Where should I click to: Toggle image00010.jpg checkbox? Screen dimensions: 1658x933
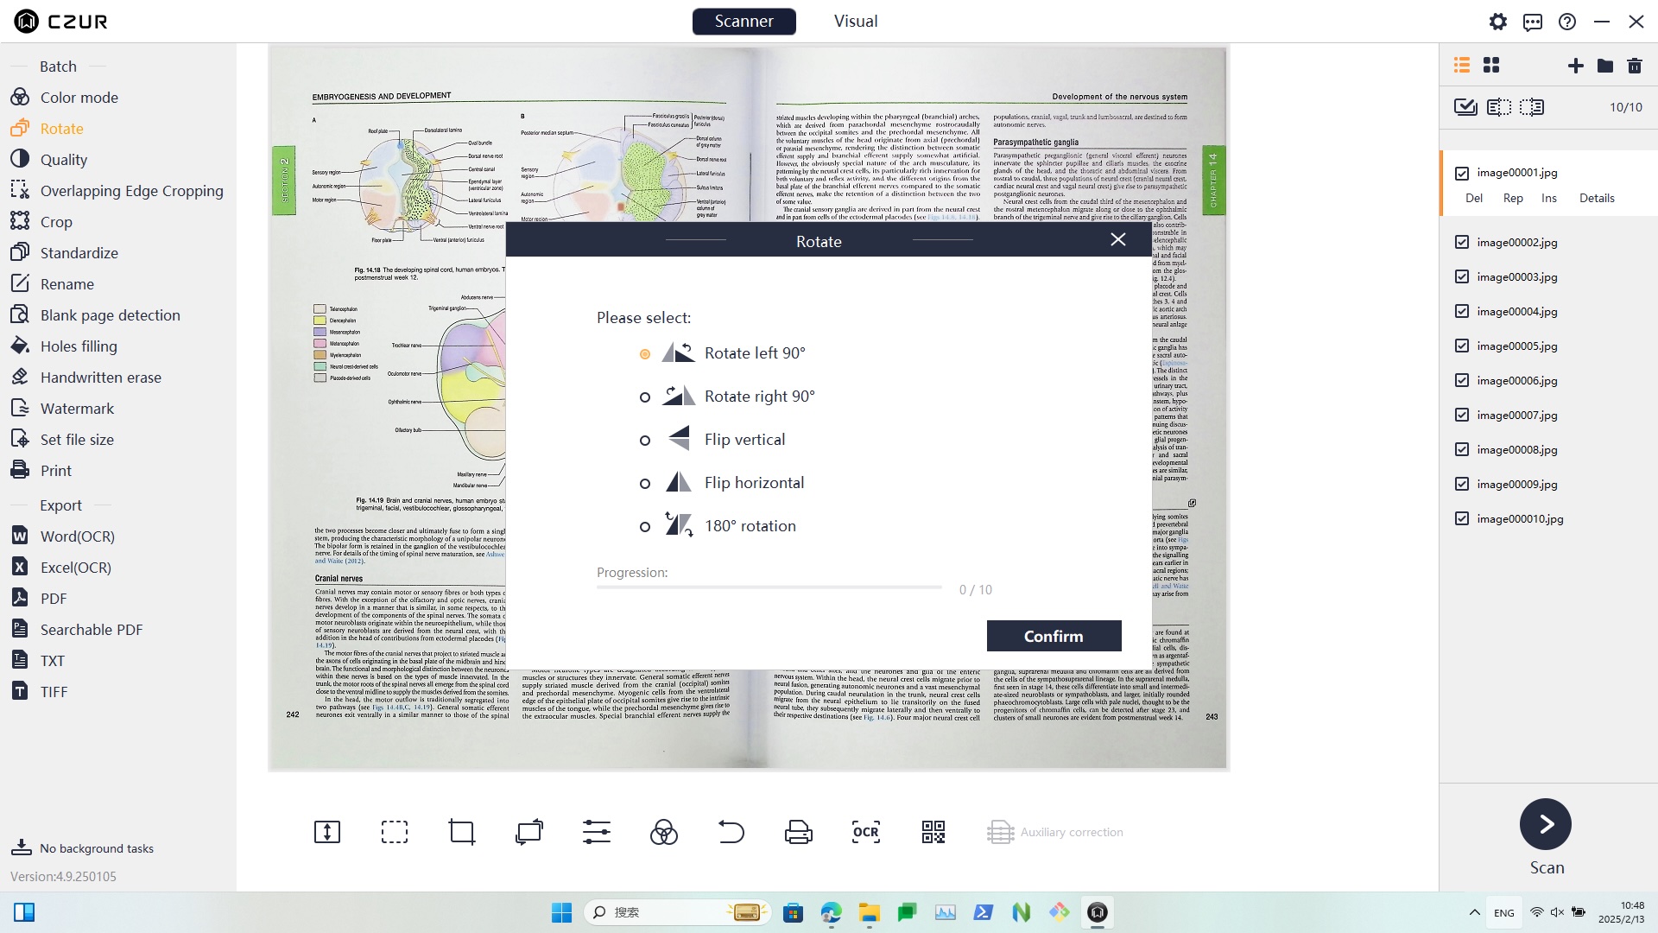coord(1462,518)
